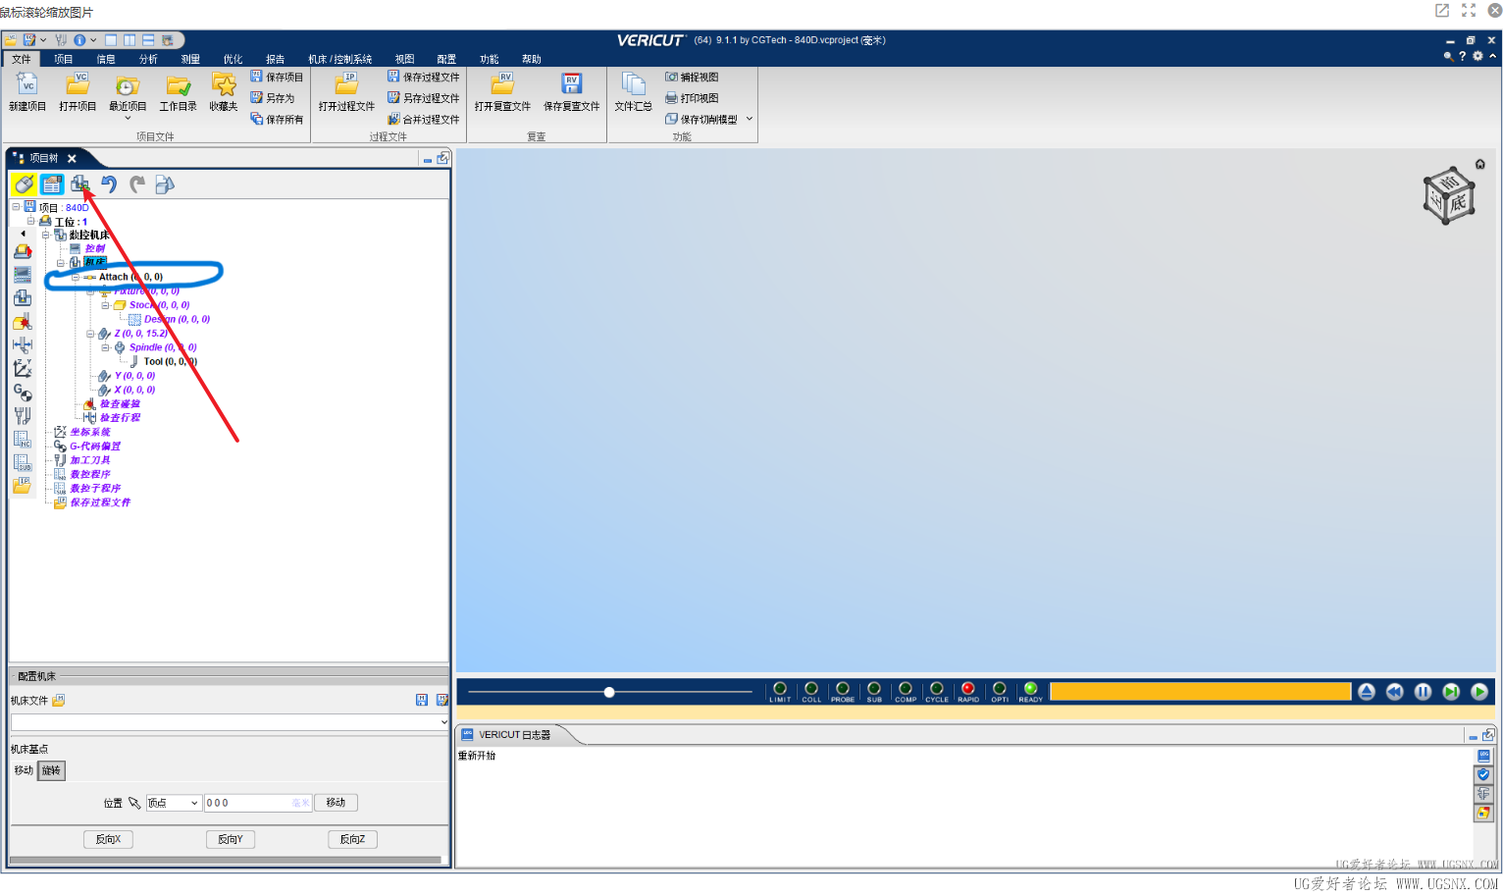Click the orange progress bar
Viewport: 1503px width, 896px height.
[1200, 692]
